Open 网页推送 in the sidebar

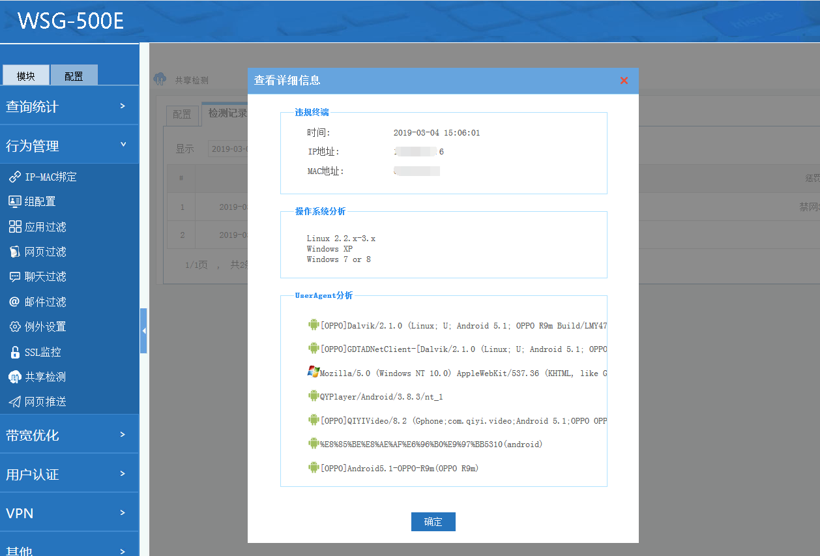tap(44, 402)
